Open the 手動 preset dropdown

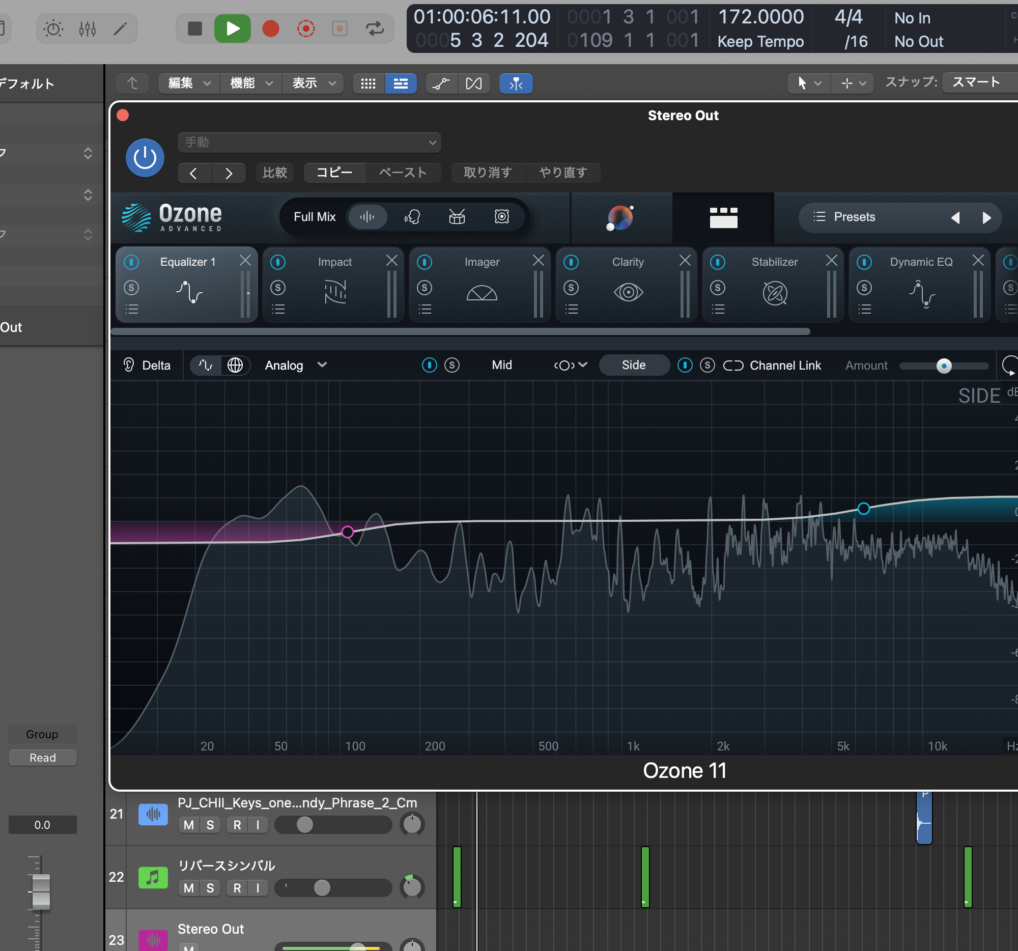[309, 143]
